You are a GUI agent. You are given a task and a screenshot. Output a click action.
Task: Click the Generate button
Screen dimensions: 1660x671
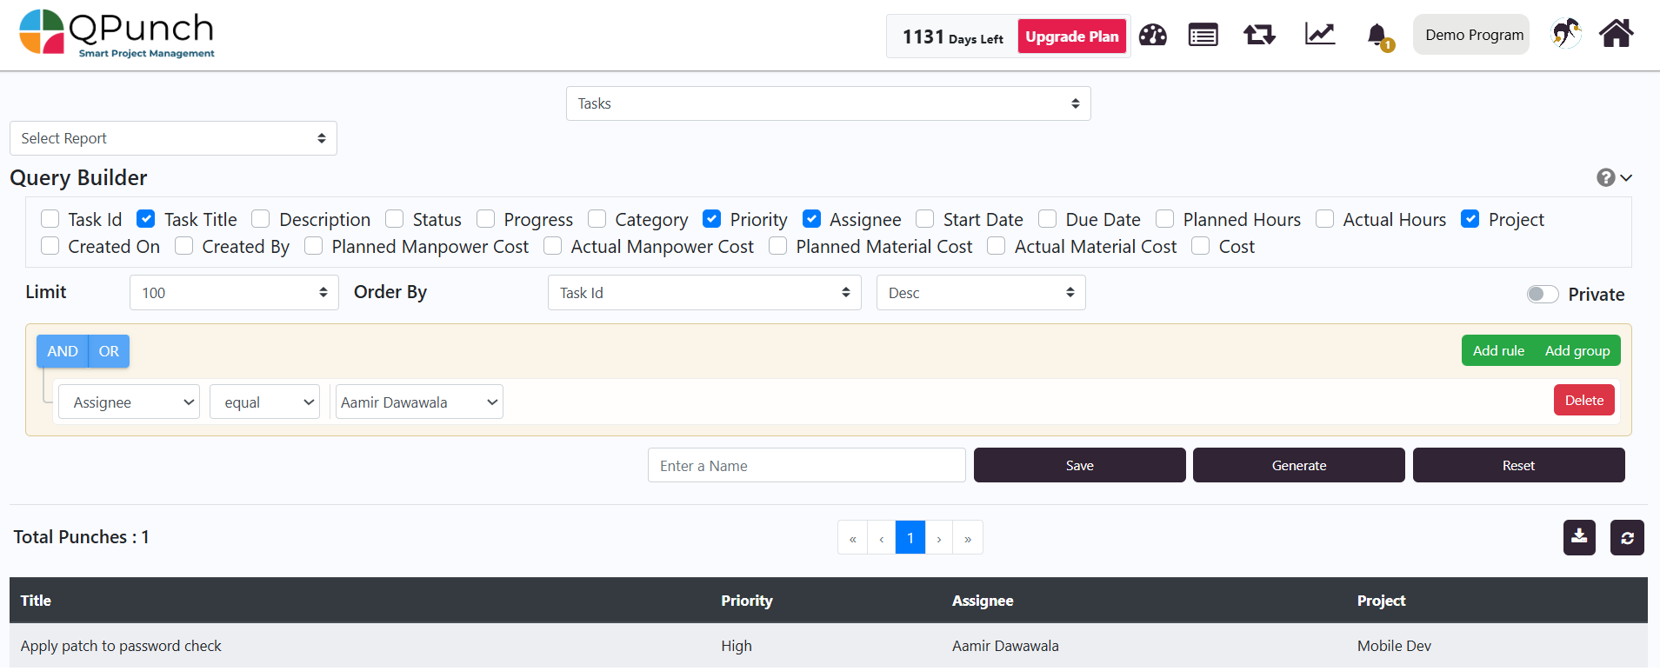point(1298,465)
